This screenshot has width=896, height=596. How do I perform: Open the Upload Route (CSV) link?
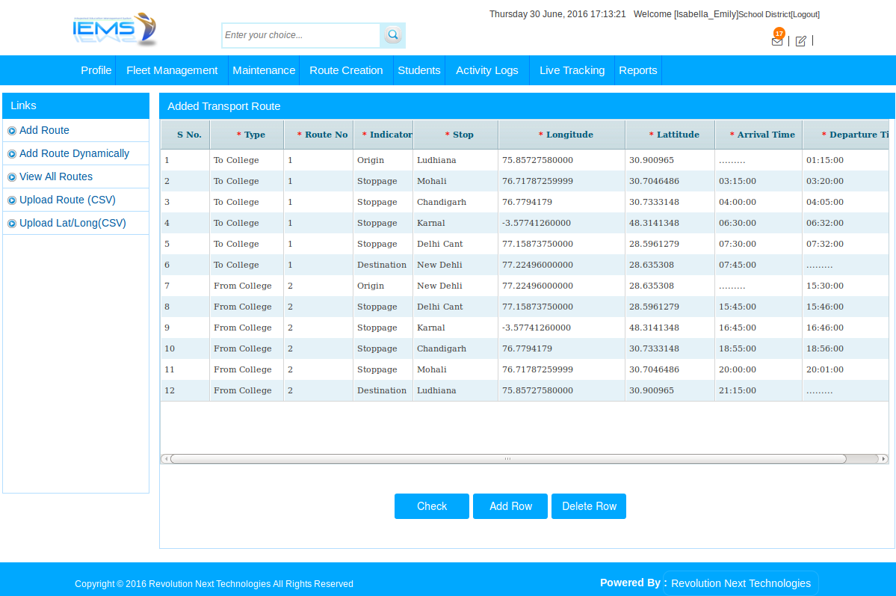67,200
